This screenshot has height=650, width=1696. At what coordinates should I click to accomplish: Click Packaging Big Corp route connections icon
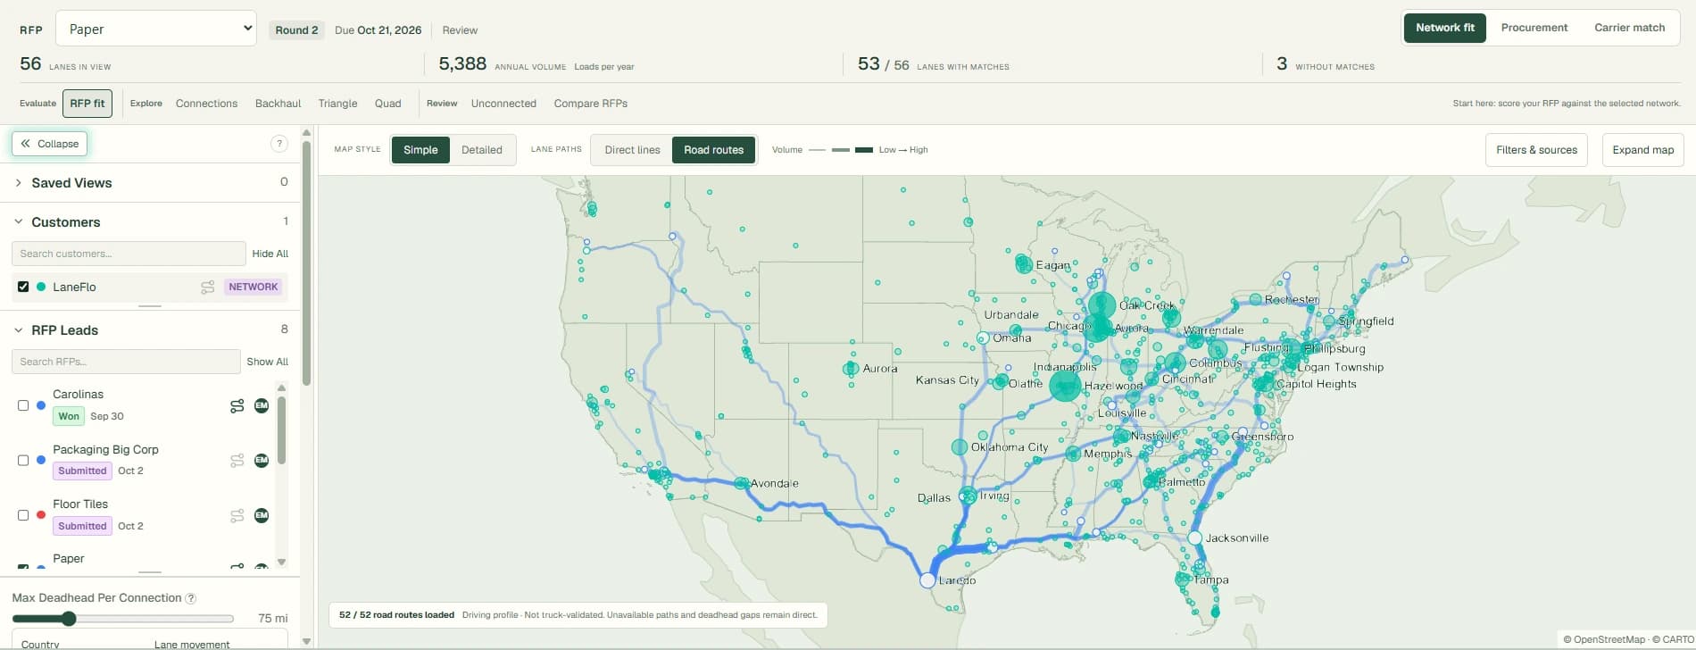click(237, 461)
